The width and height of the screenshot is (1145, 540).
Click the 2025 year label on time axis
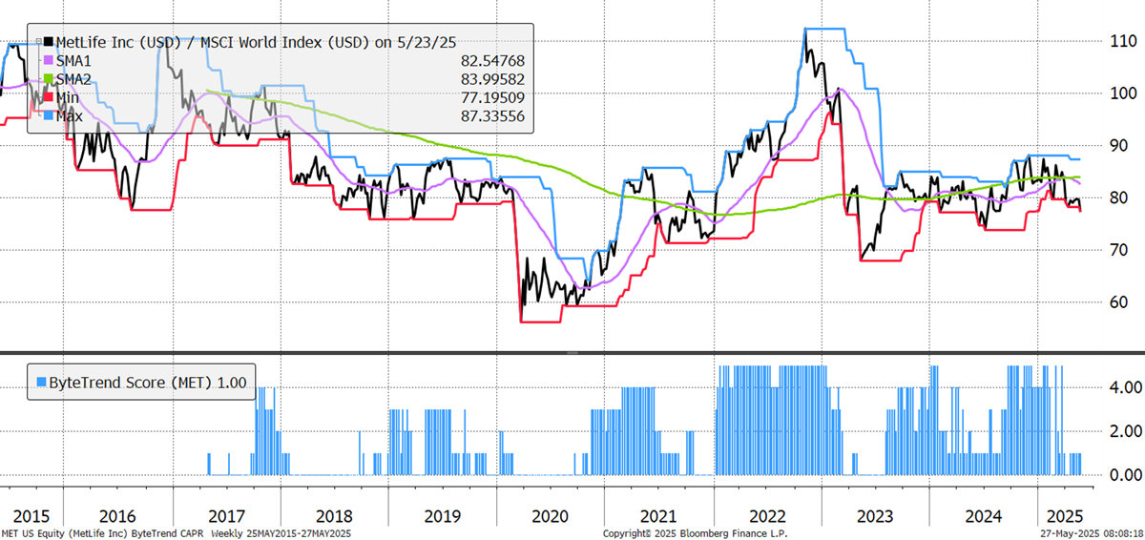coord(1065,516)
